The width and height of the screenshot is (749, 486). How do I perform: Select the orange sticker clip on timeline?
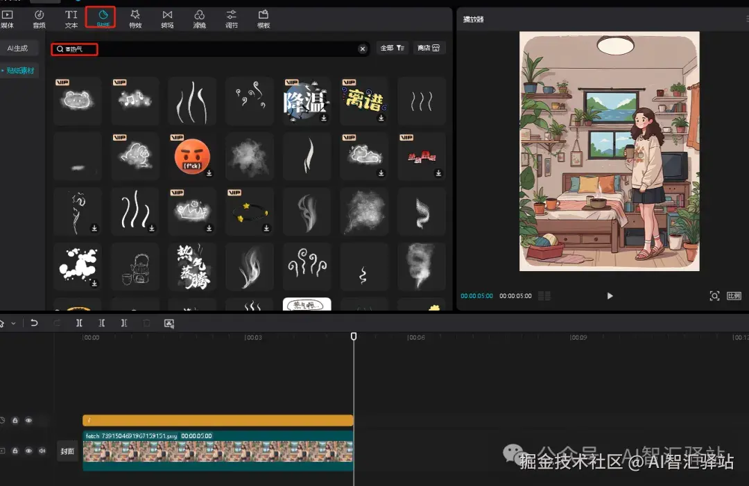click(218, 420)
